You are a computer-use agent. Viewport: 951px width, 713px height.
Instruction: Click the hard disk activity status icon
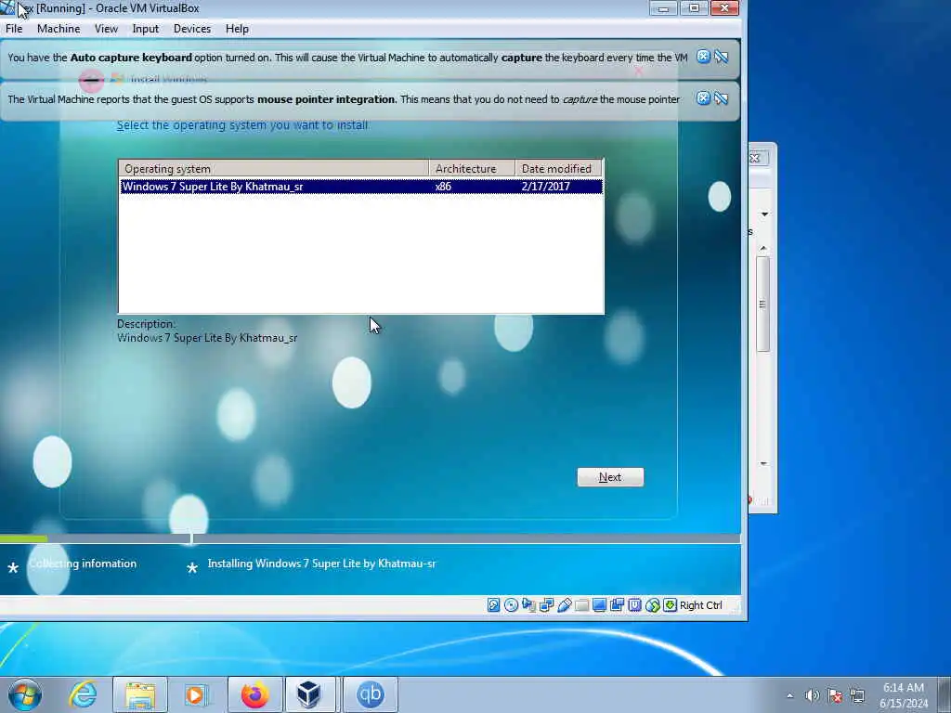494,605
